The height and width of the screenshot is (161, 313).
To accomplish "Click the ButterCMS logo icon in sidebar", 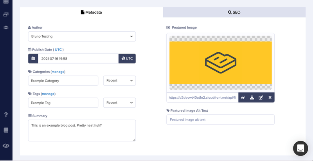I will pos(6,146).
